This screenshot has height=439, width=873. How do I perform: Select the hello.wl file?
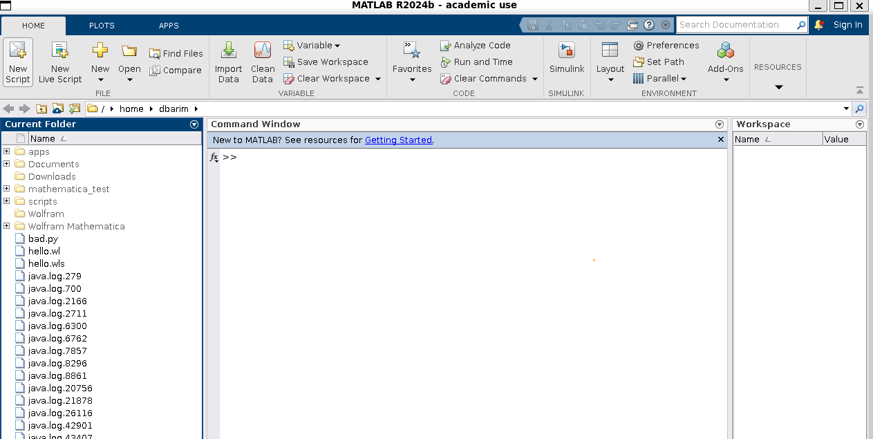(x=44, y=251)
